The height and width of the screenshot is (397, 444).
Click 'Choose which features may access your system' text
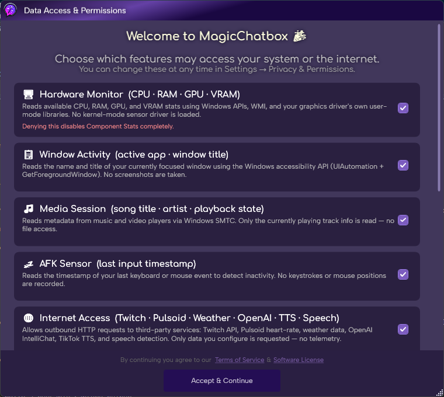217,59
